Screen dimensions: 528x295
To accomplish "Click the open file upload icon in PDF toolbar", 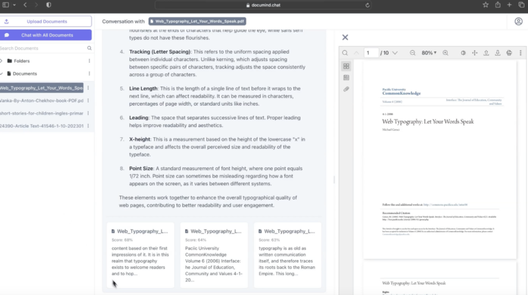I will click(x=486, y=53).
